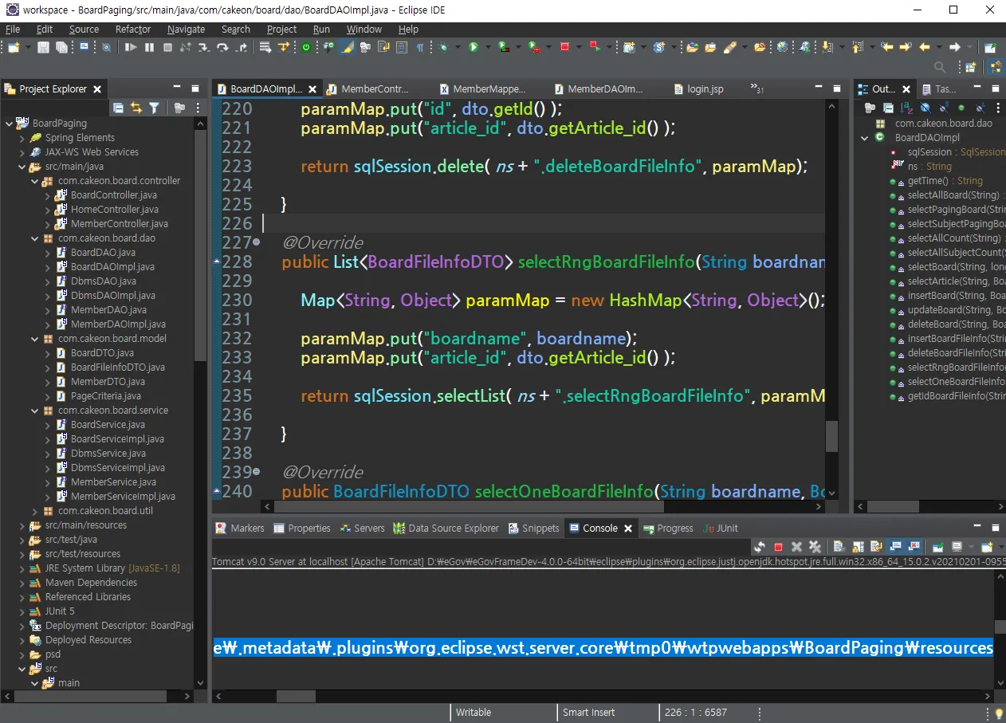Open the Servers view tab
The height and width of the screenshot is (723, 1006).
(x=368, y=528)
